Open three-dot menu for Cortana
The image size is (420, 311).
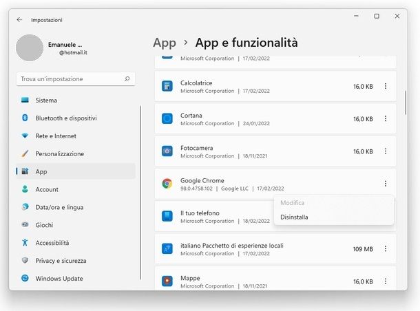point(386,118)
